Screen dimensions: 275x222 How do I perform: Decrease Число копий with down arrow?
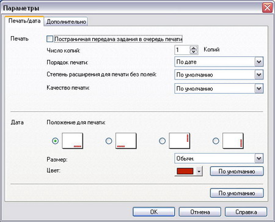point(194,52)
